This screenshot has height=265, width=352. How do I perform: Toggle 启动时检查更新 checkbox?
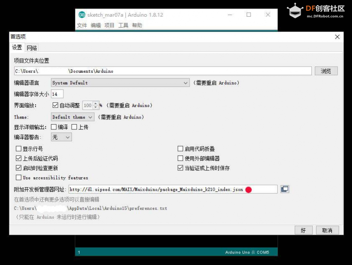point(19,168)
